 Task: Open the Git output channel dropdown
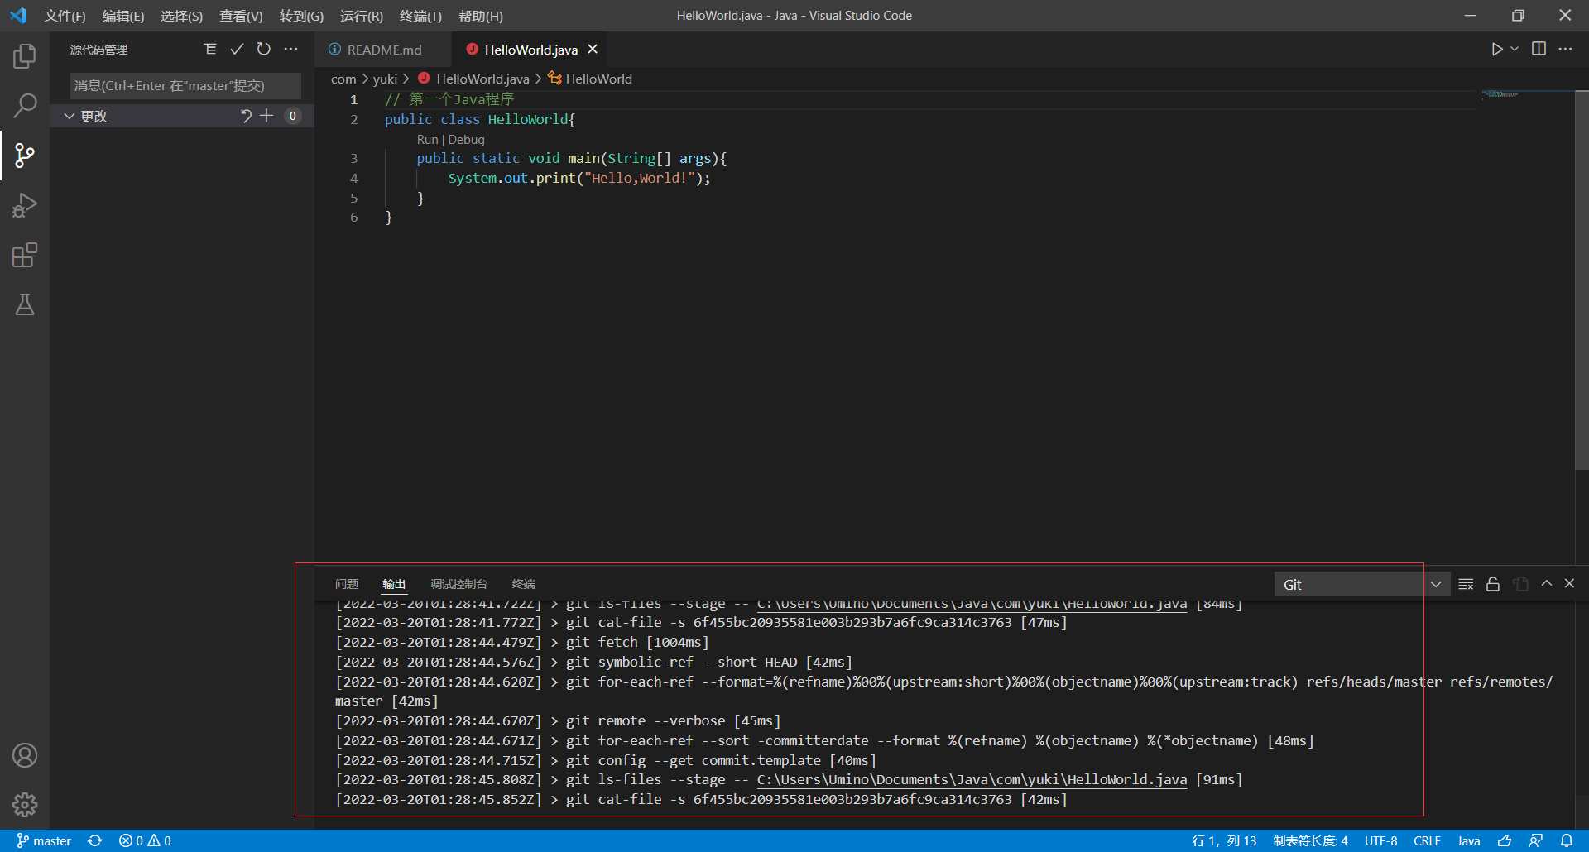(x=1362, y=584)
